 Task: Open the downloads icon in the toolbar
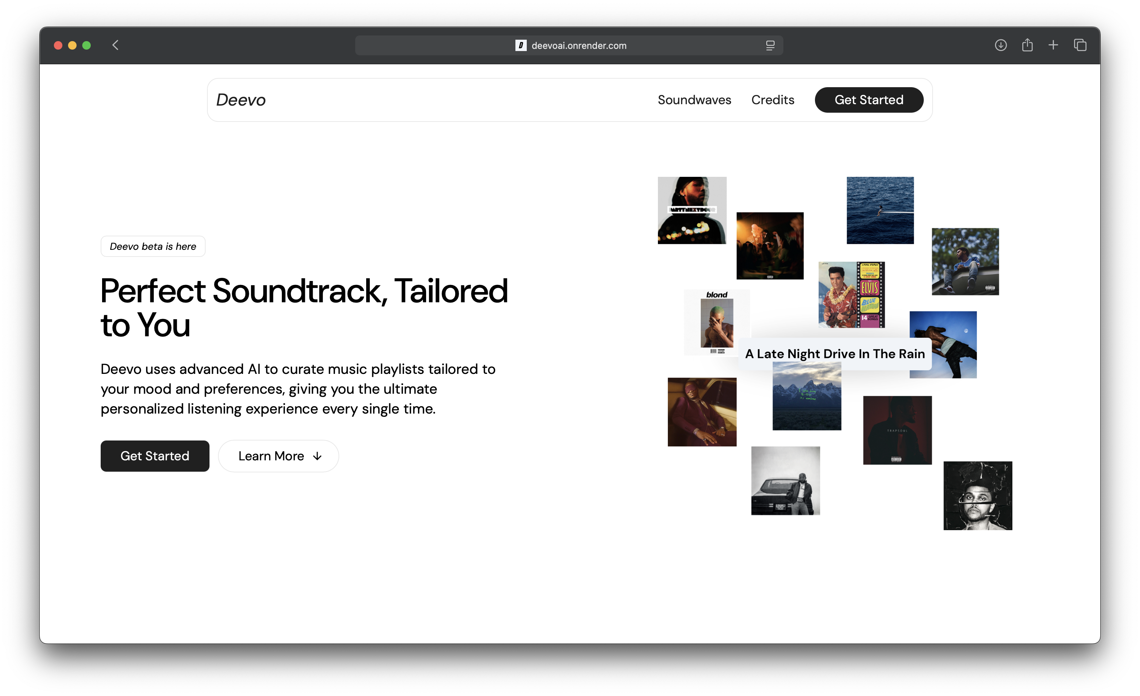click(x=1001, y=45)
